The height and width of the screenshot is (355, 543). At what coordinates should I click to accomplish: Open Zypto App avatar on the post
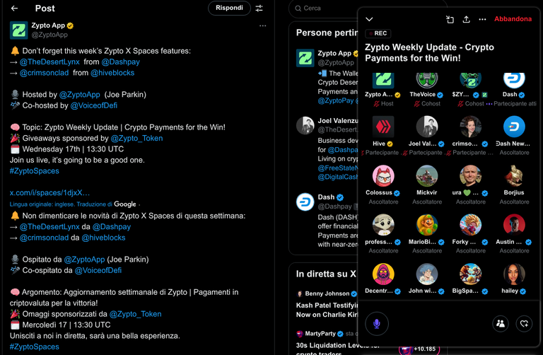point(18,30)
